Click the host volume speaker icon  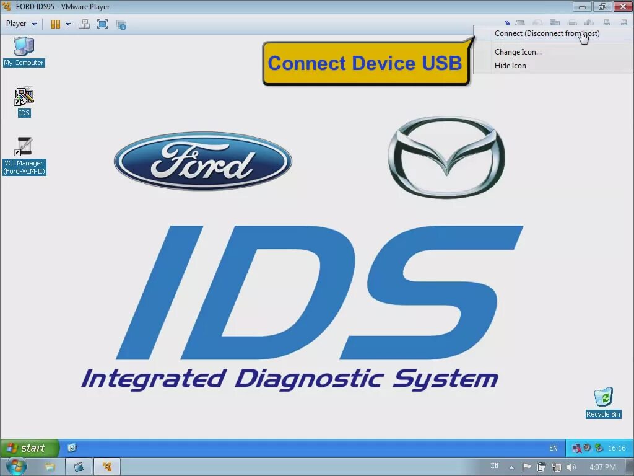click(x=571, y=467)
